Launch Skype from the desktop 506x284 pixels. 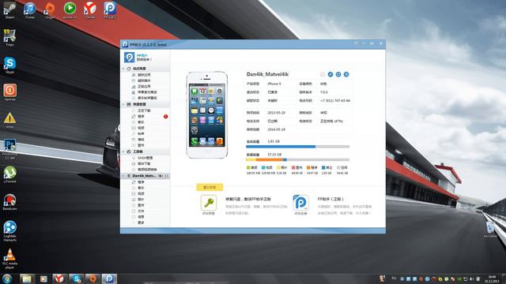[x=9, y=65]
